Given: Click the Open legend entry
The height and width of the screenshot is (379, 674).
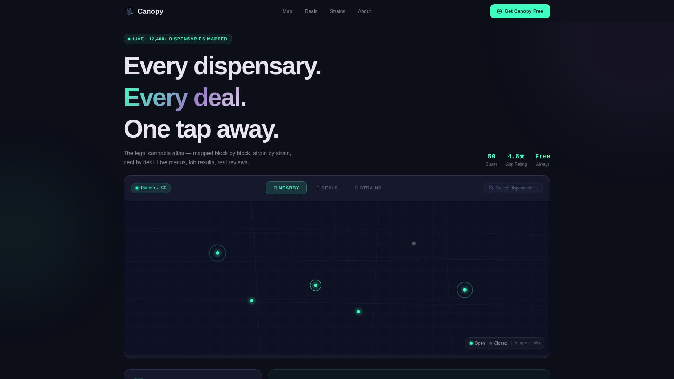Looking at the screenshot, I should tap(477, 343).
